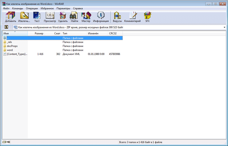Open the Избранное menu

point(47,8)
